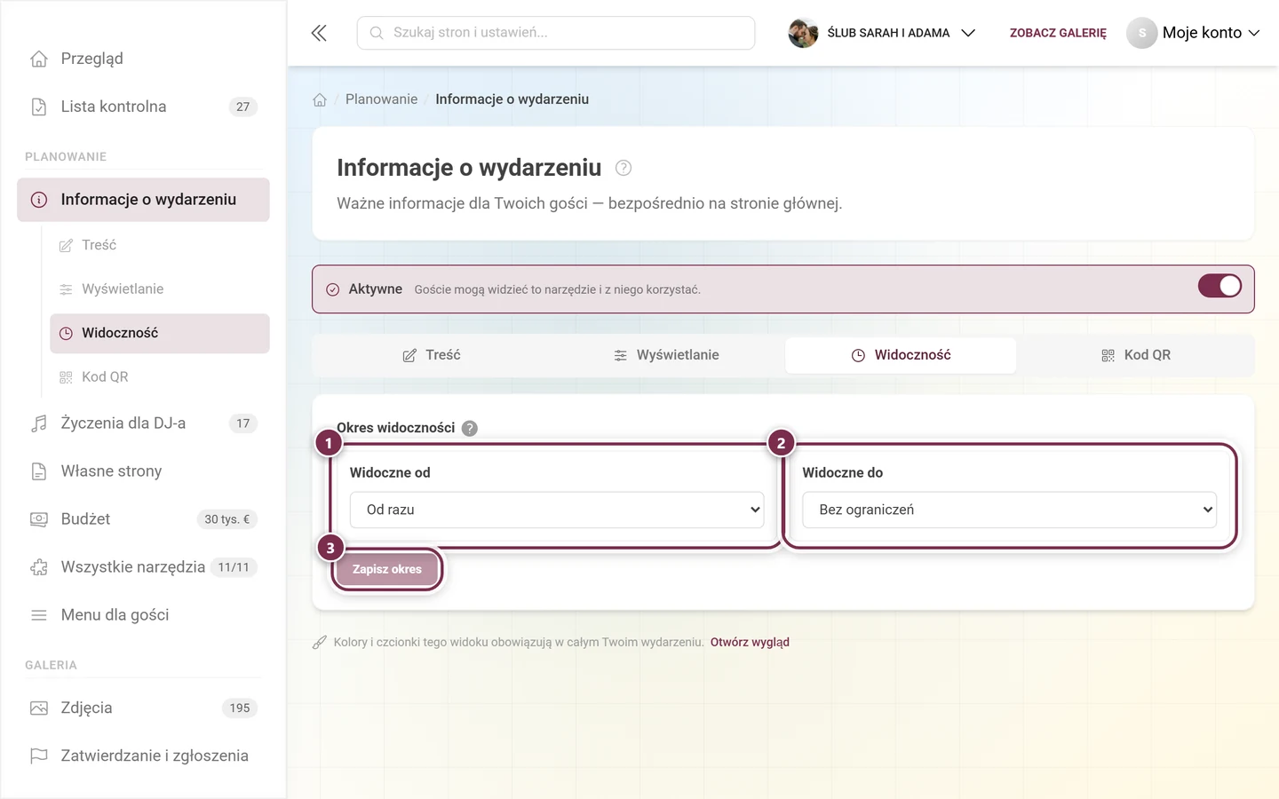The width and height of the screenshot is (1279, 799).
Task: Follow the Otwórz wygląd link
Action: 750,642
